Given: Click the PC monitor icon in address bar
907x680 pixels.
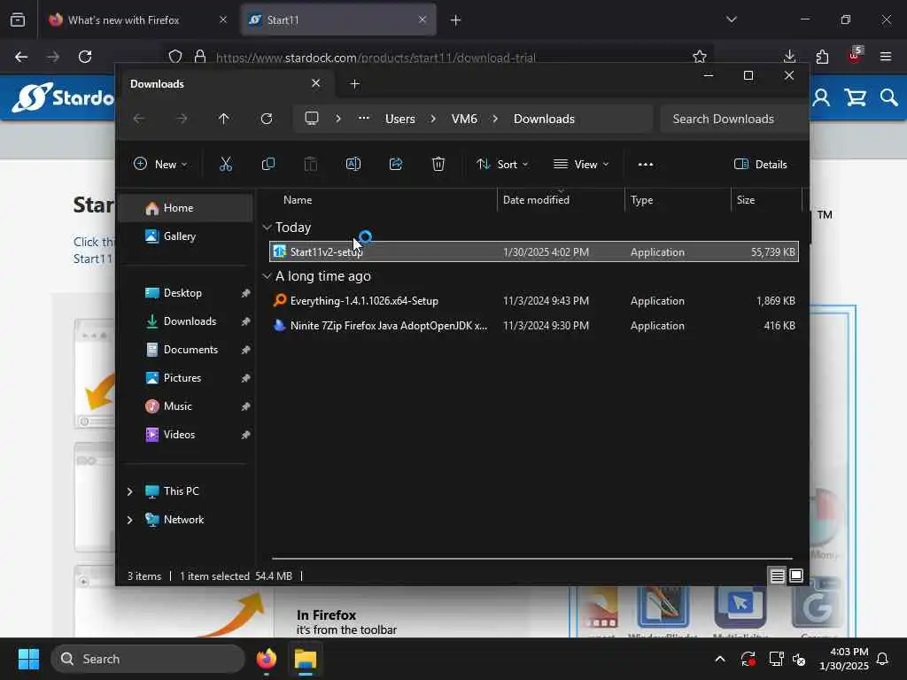Looking at the screenshot, I should [x=312, y=119].
